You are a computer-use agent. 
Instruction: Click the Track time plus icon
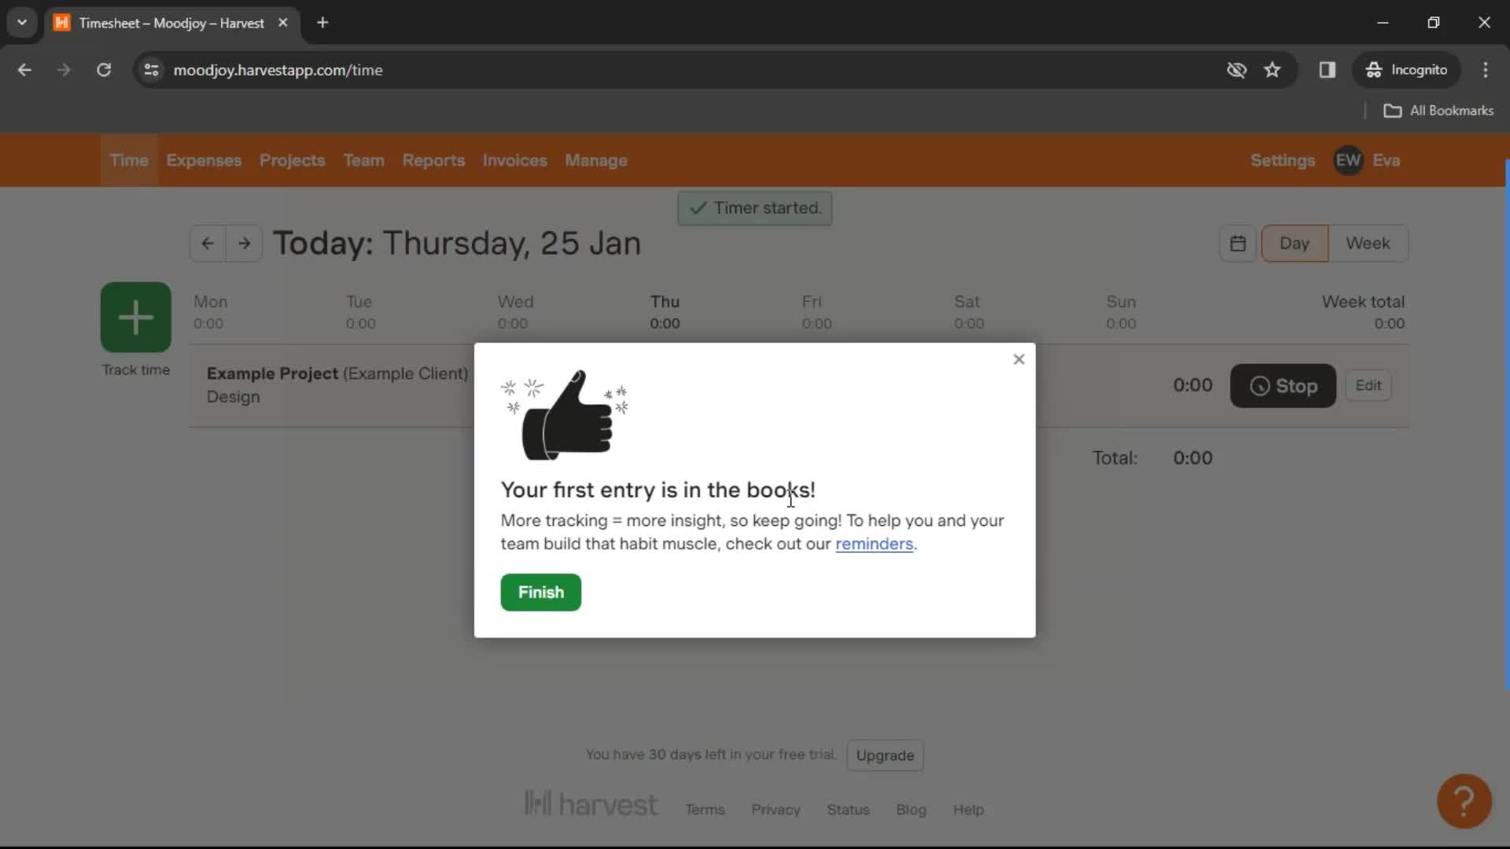click(136, 318)
